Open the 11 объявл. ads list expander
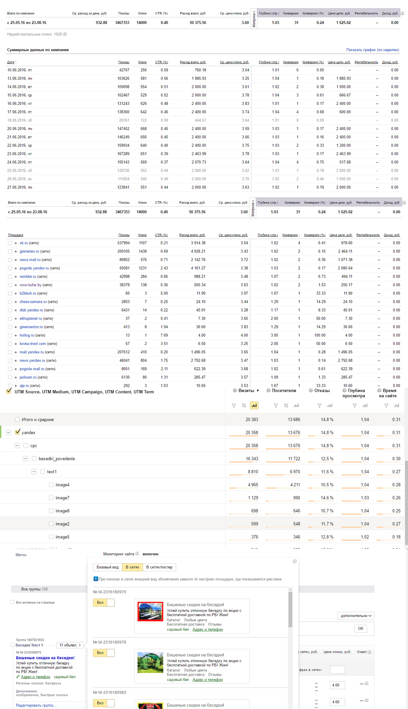This screenshot has width=408, height=709. [70, 645]
